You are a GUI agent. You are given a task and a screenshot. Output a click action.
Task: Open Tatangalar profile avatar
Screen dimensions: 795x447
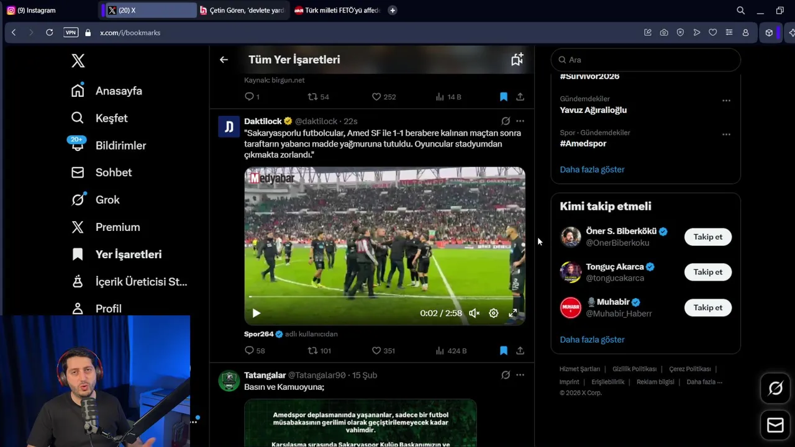229,381
